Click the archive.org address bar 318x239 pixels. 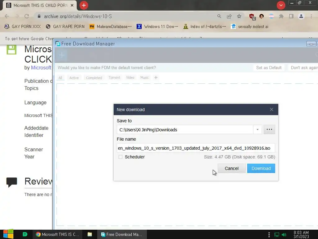[x=126, y=16]
